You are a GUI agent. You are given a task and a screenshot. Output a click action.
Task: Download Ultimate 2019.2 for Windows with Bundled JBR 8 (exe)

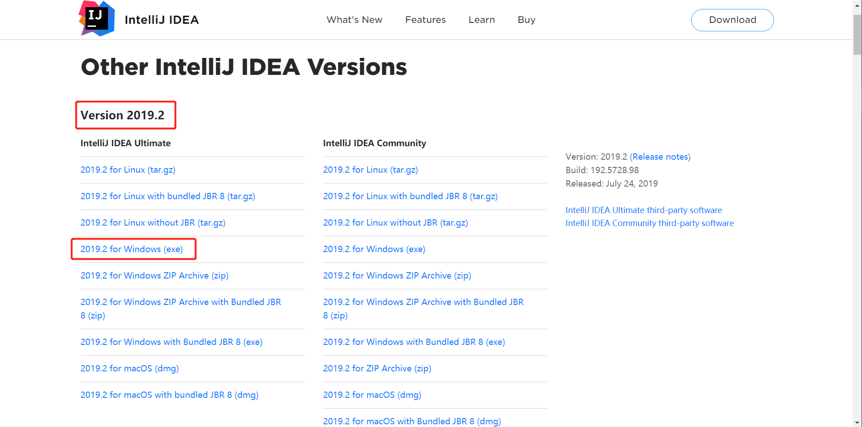[172, 342]
